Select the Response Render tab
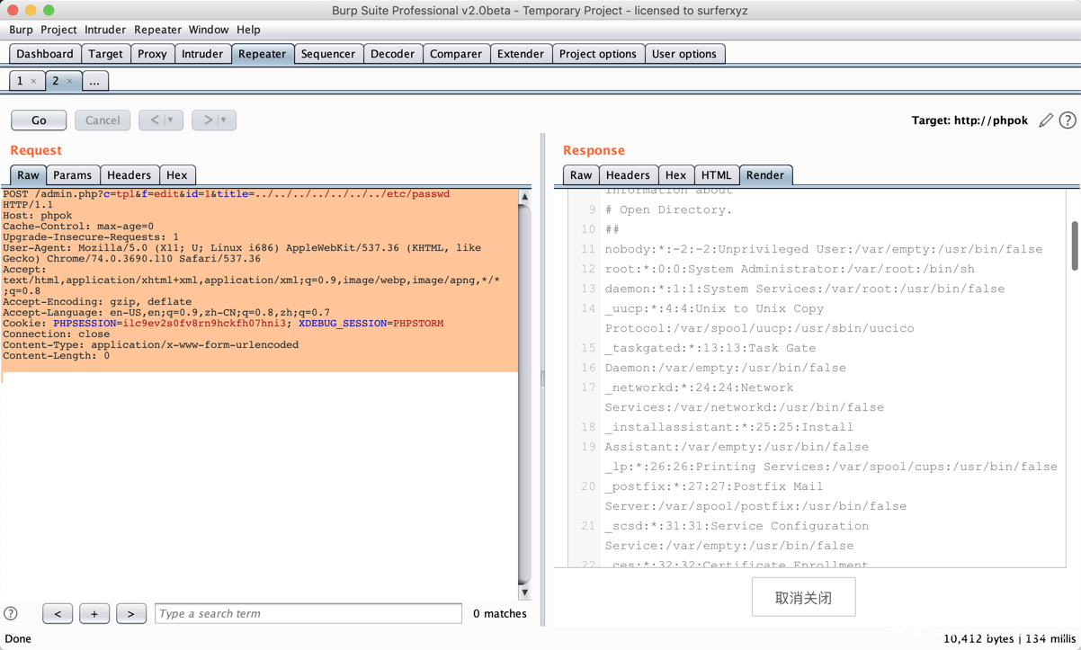1081x650 pixels. click(x=765, y=175)
